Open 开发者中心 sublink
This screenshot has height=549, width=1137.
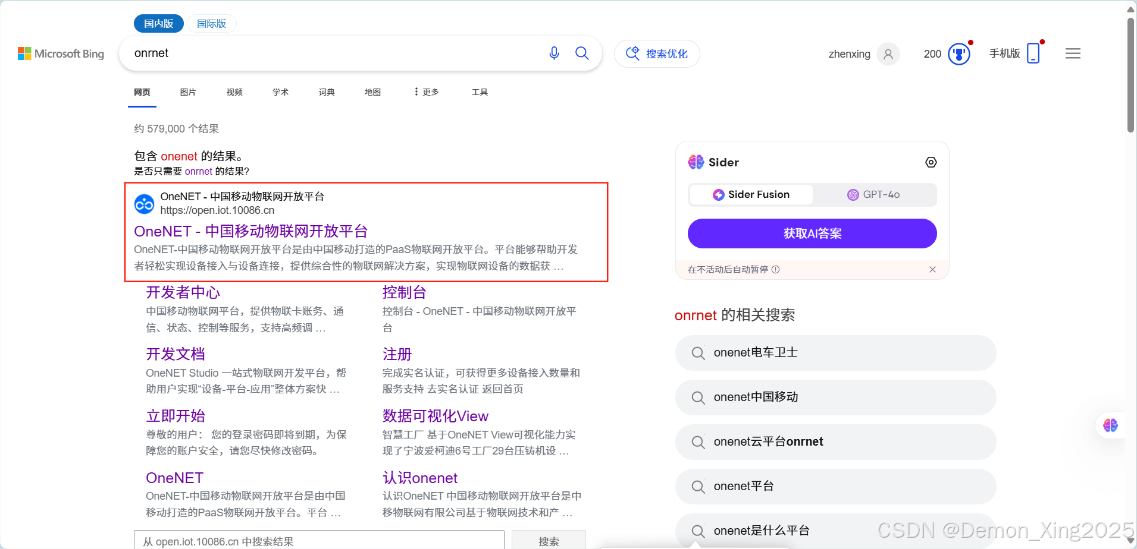(x=183, y=292)
